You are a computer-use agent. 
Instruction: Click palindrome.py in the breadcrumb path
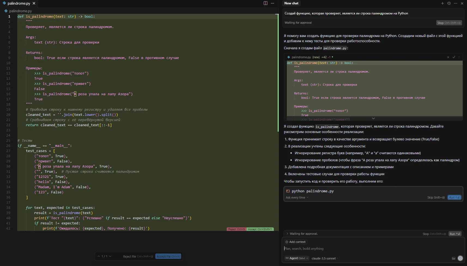(x=20, y=11)
